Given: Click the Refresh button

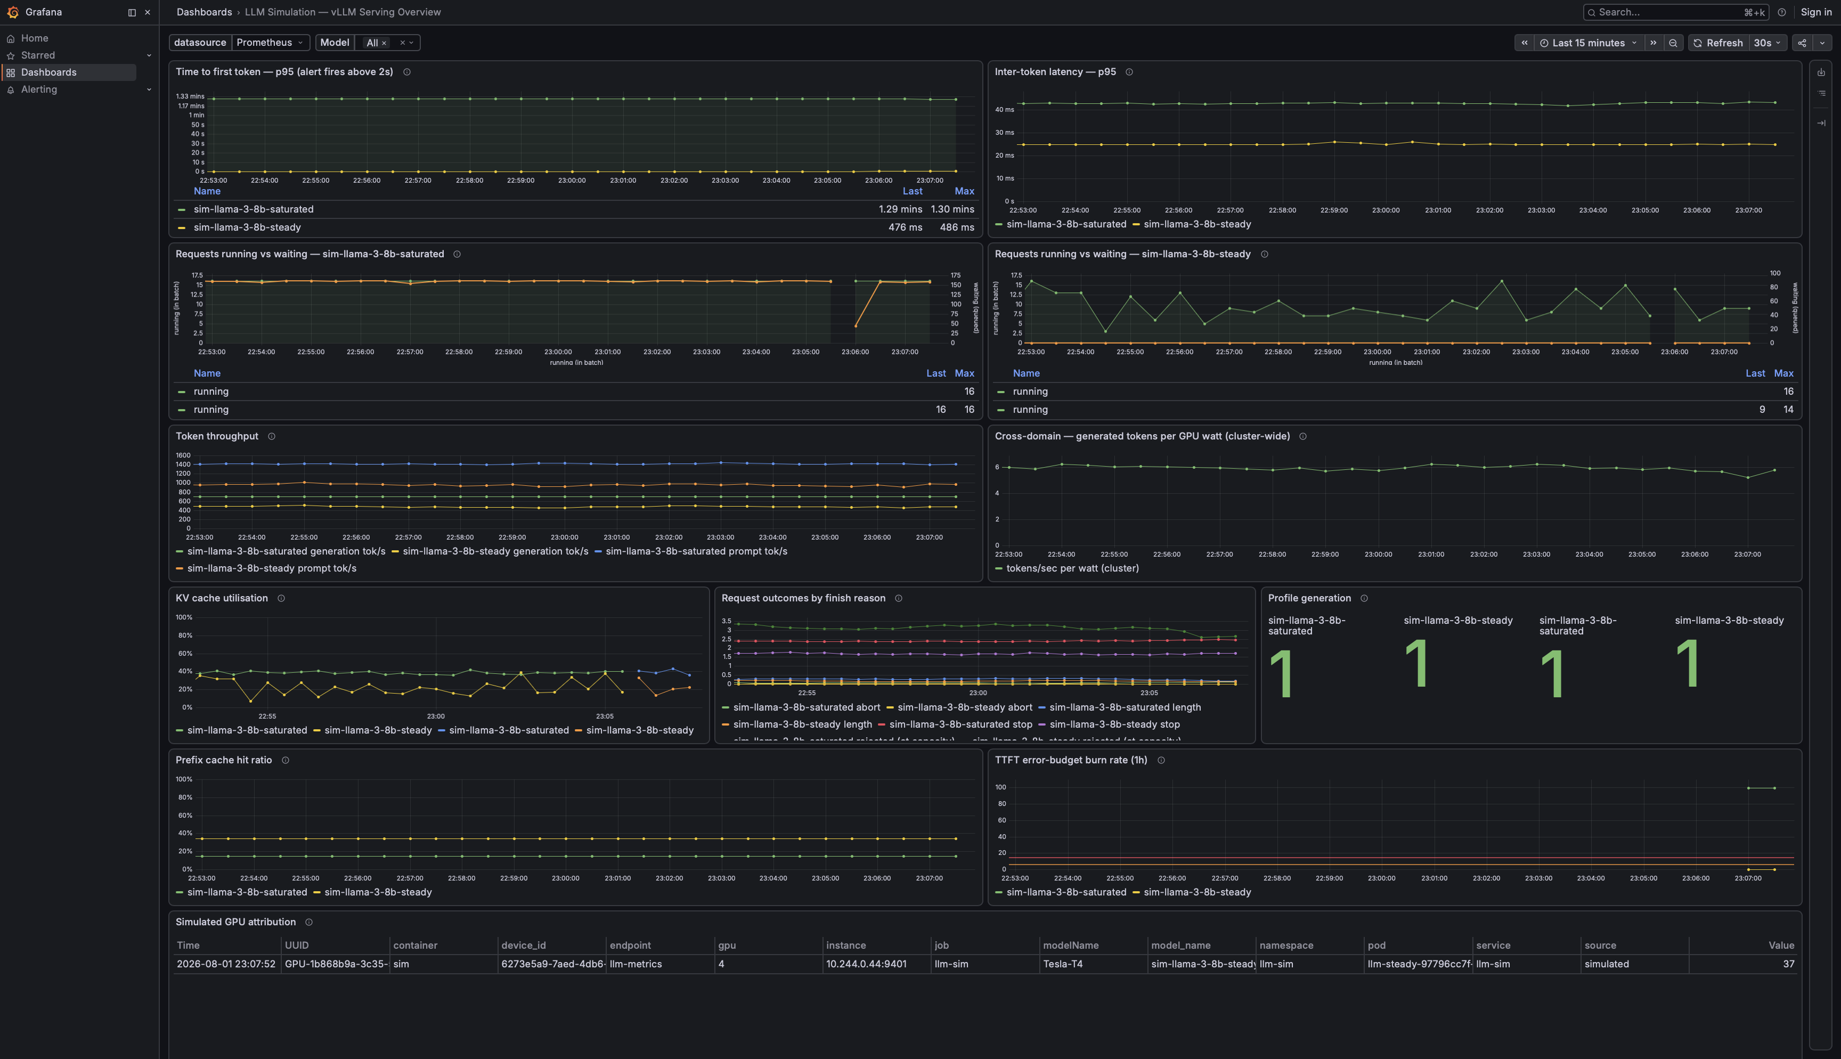Looking at the screenshot, I should tap(1718, 43).
